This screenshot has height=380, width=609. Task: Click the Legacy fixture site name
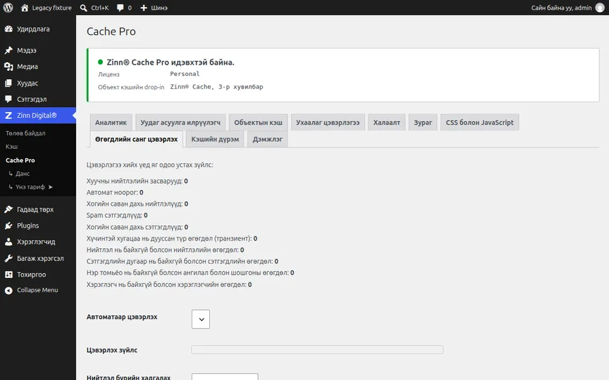coord(52,8)
